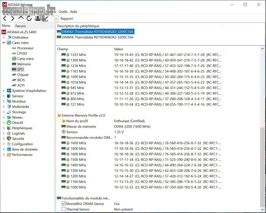Select the green DirectX Xbox icon
This screenshot has width=266, height=213.
tap(9, 123)
